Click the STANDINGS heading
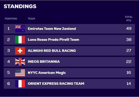This screenshot has height=97, width=139. 20,6
